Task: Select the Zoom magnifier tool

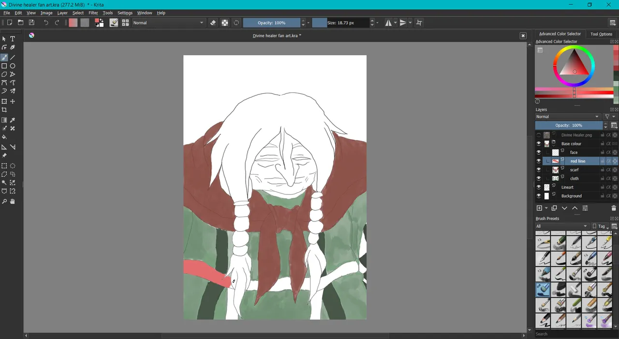Action: [x=4, y=201]
